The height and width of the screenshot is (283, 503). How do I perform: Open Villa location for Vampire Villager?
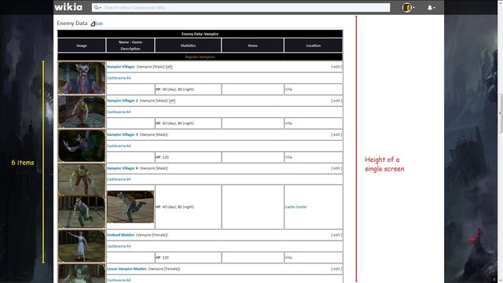(288, 90)
